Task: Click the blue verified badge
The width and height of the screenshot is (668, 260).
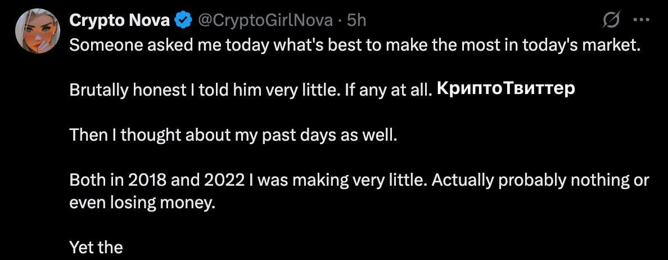Action: 182,21
